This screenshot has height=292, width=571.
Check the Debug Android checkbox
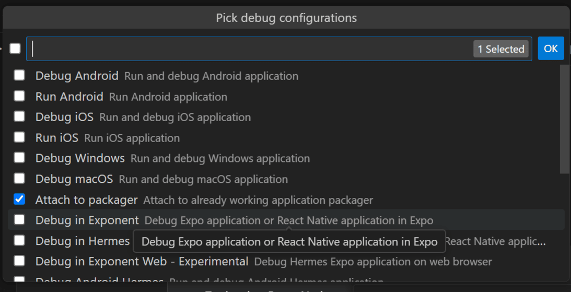point(19,75)
